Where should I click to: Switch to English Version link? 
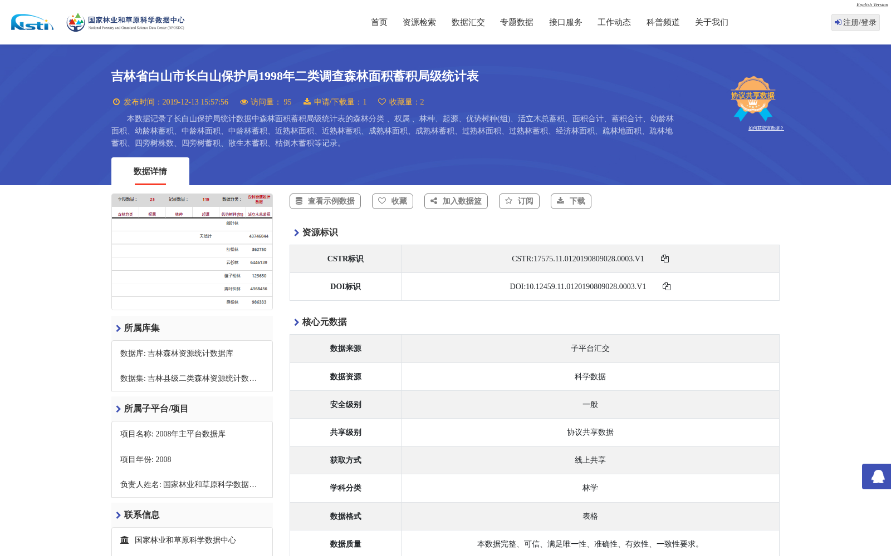tap(872, 4)
